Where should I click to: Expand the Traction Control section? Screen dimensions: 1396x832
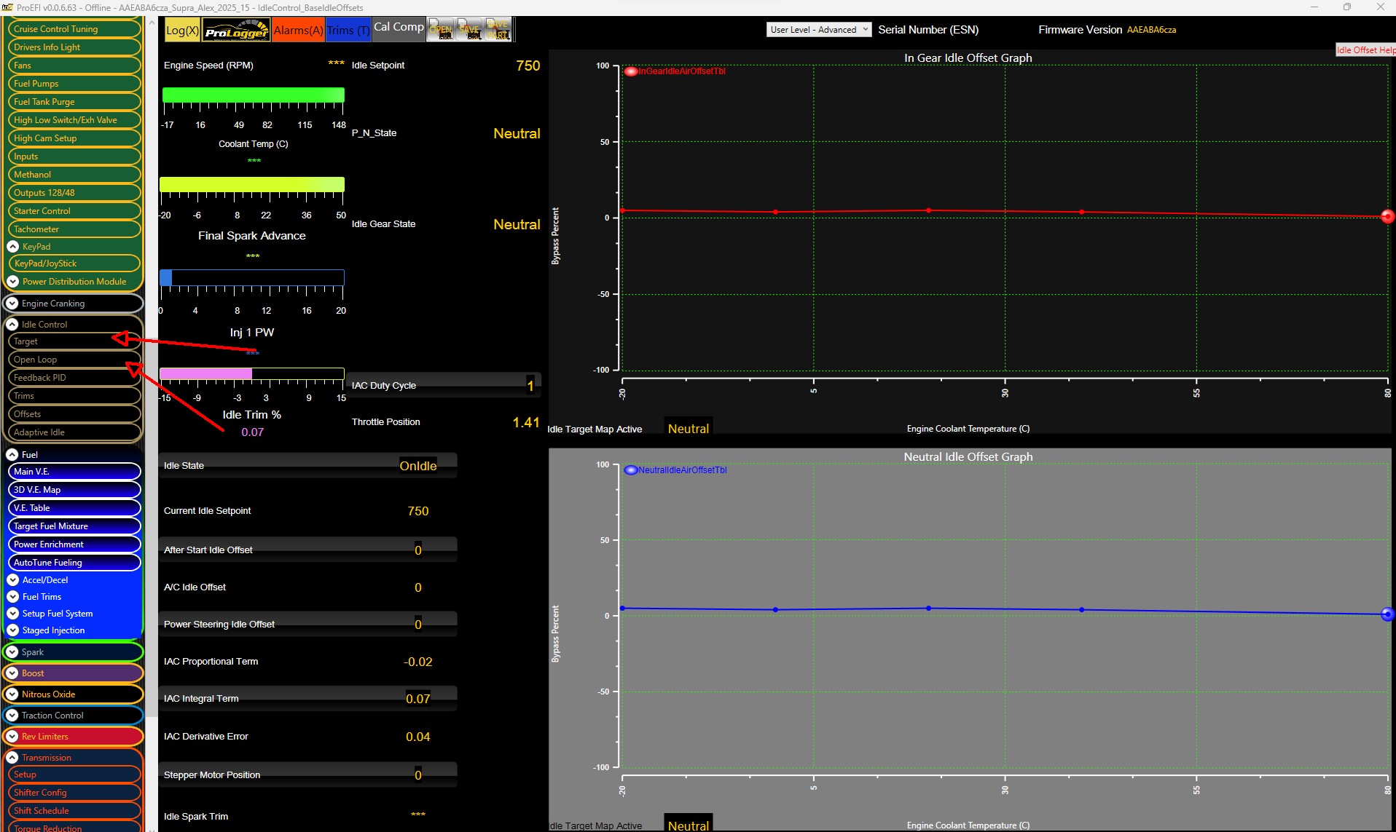(x=12, y=716)
